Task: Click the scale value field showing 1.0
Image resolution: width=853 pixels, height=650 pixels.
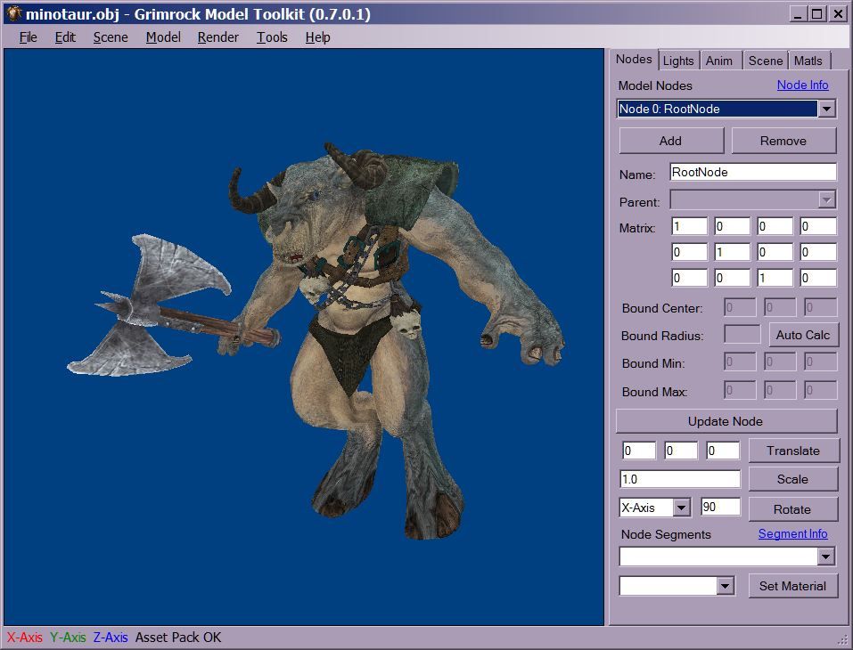Action: [680, 479]
